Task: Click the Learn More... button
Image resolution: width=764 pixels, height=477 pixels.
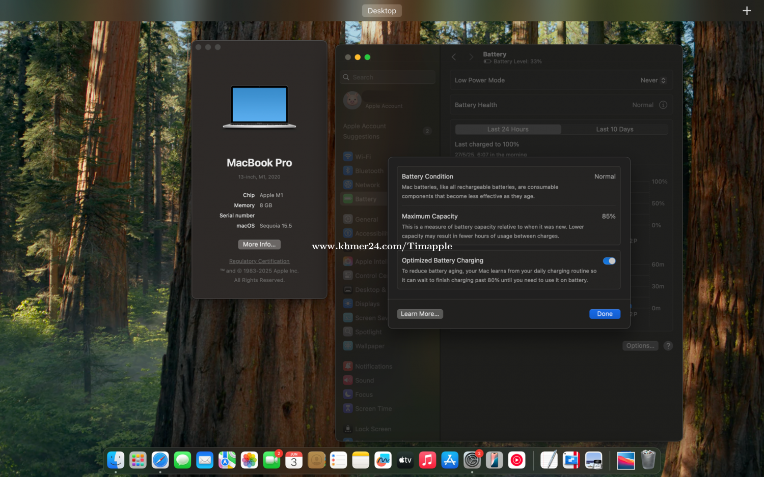Action: tap(420, 314)
